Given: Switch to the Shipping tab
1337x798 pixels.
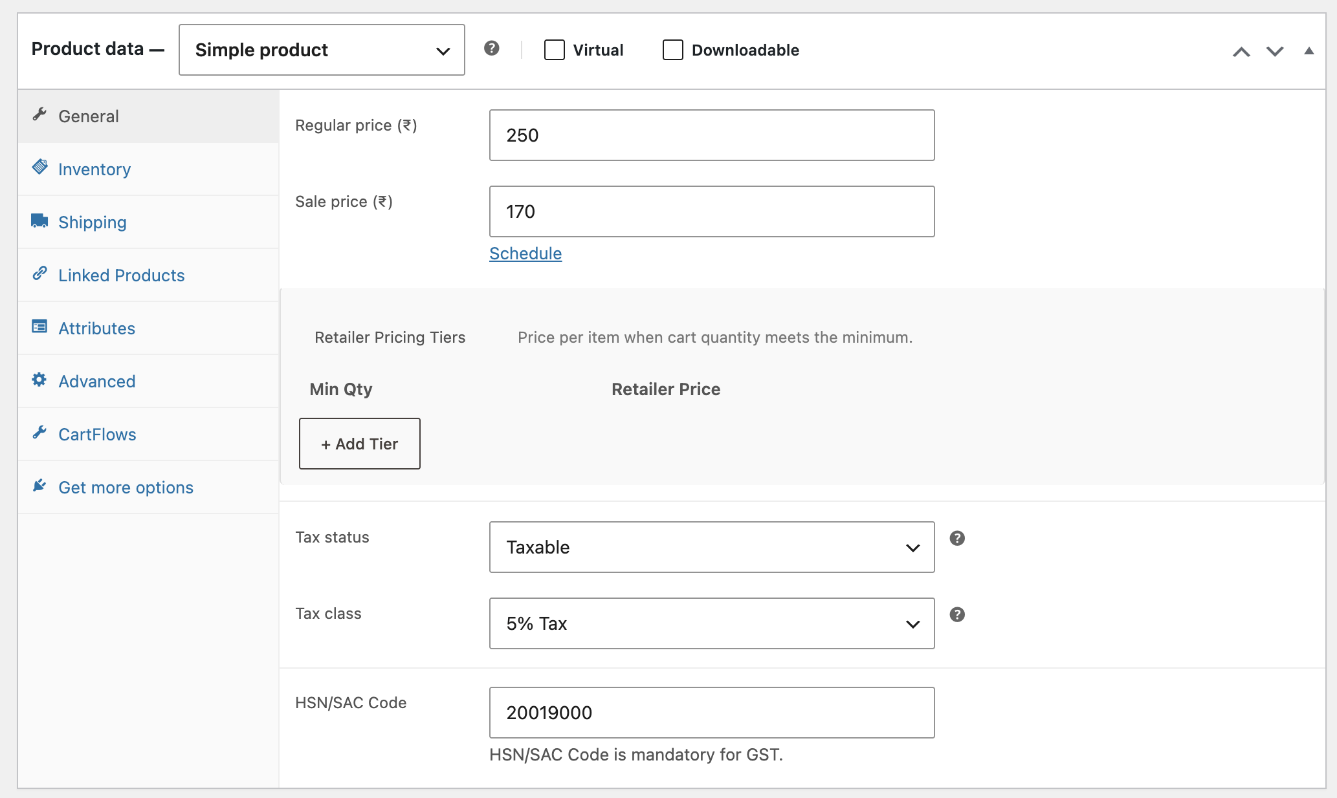Looking at the screenshot, I should point(148,222).
